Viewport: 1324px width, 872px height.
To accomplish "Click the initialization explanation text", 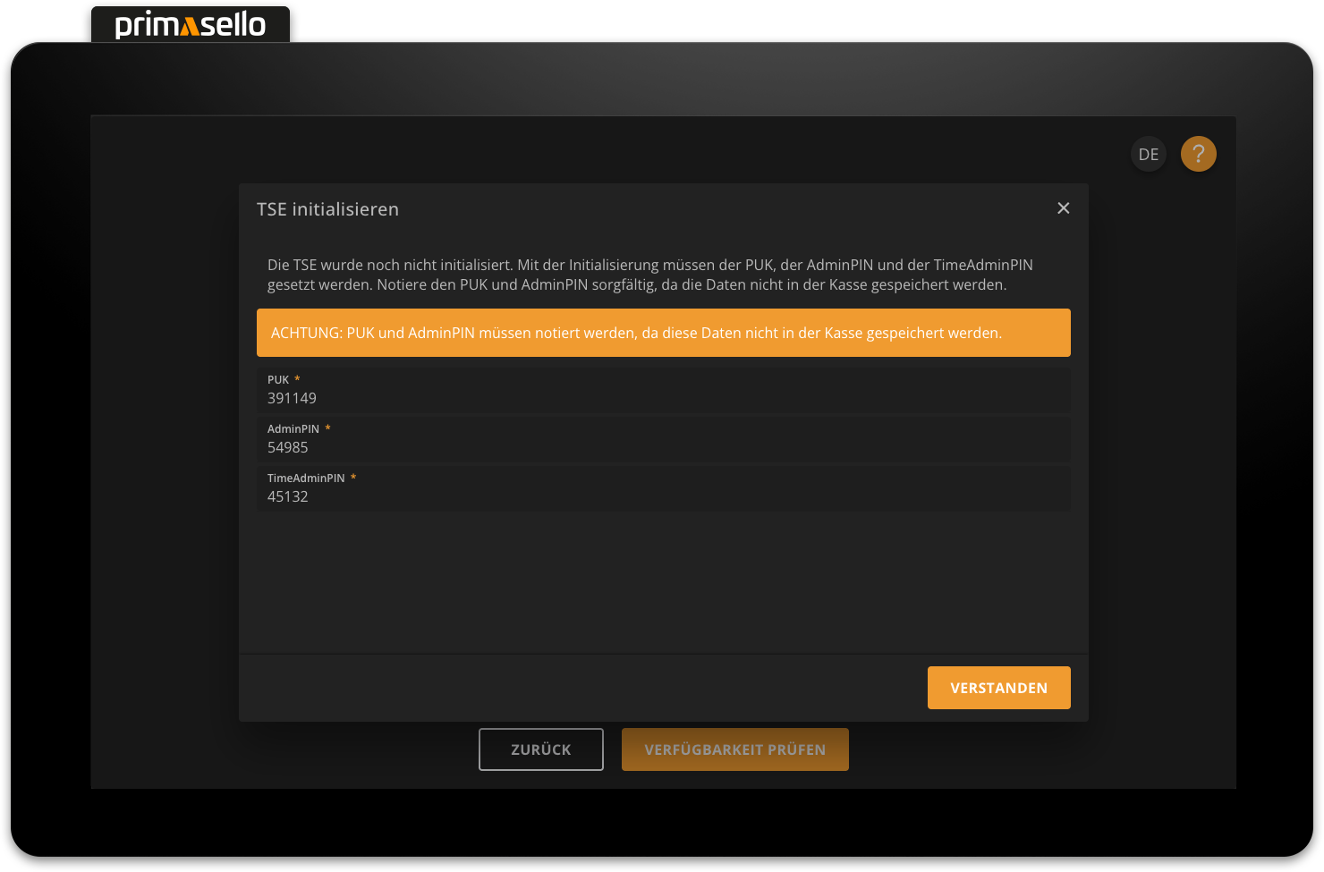I will (x=649, y=275).
